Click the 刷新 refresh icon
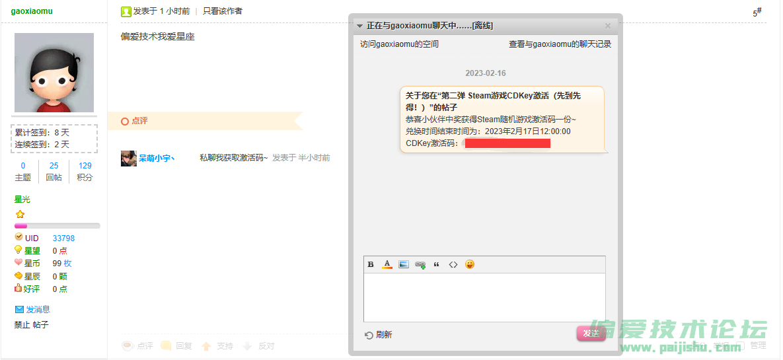This screenshot has height=360, width=783. click(x=369, y=335)
